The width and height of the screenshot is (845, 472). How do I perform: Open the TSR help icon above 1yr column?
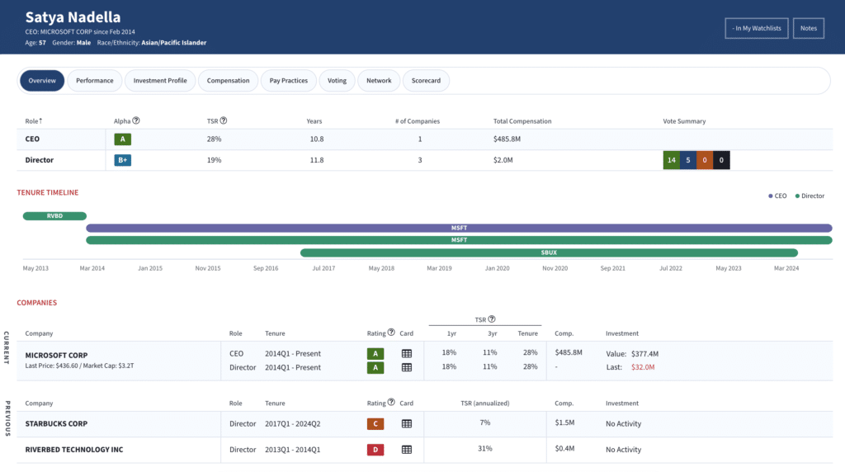[x=492, y=319]
